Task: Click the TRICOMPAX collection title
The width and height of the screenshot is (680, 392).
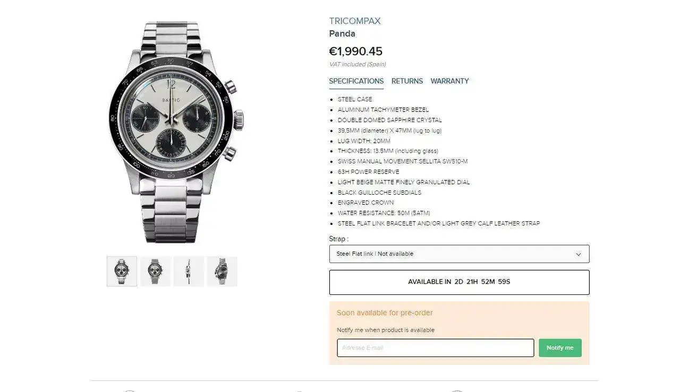Action: click(x=355, y=21)
